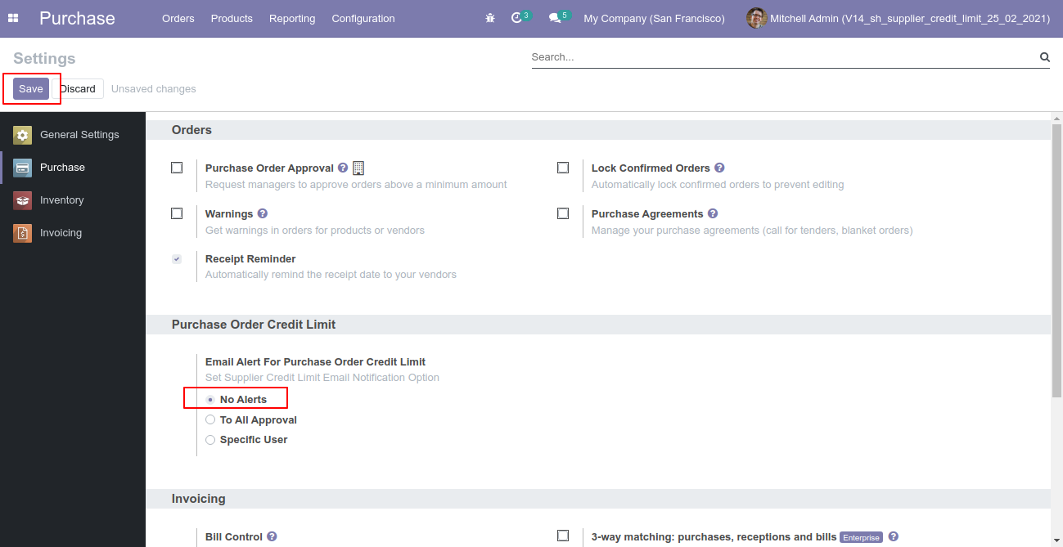Click help icon next to Bill Control
This screenshot has width=1063, height=547.
[x=272, y=536]
